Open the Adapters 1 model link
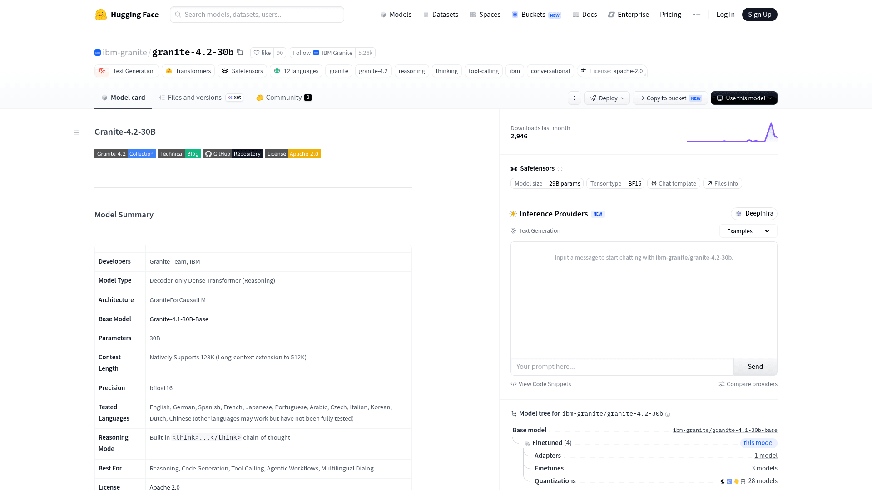Viewport: 872px width, 490px height. 766,456
